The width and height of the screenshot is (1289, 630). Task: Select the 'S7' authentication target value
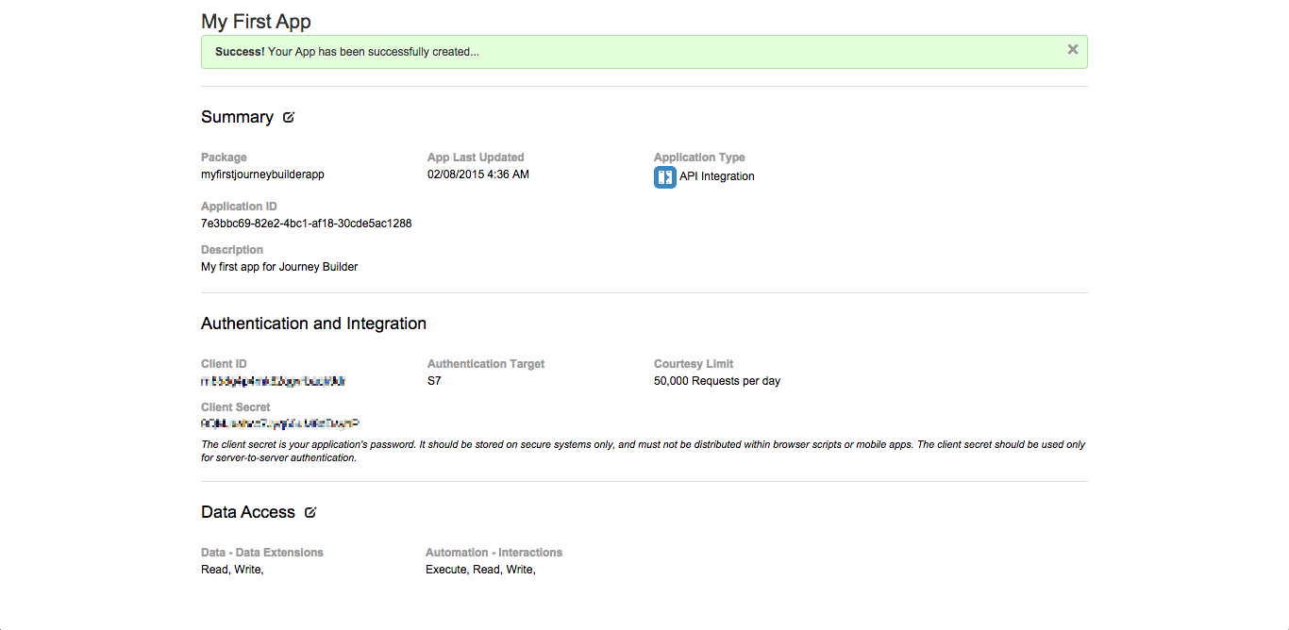434,381
